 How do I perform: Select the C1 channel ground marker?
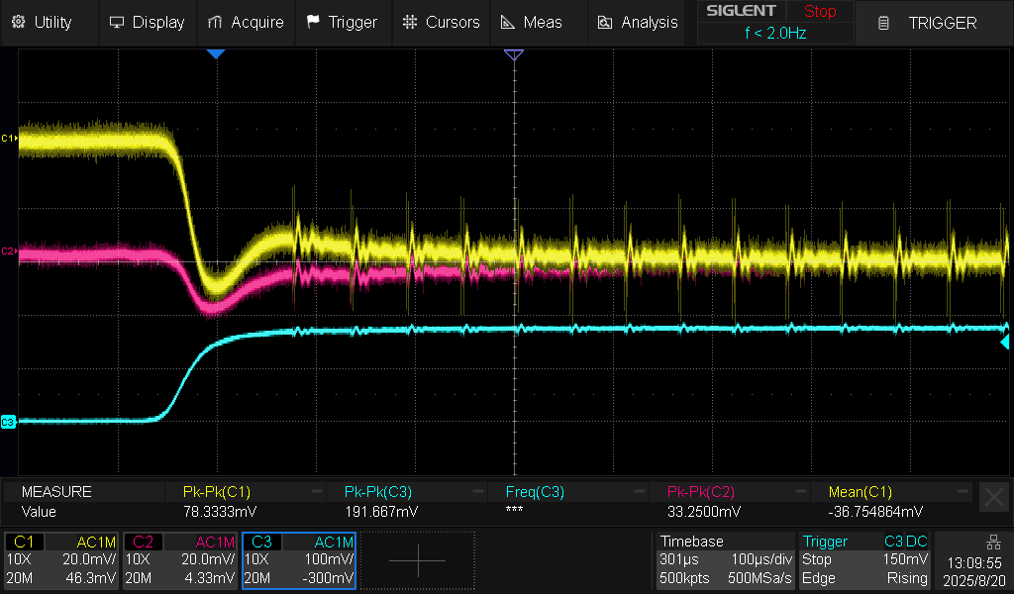9,138
